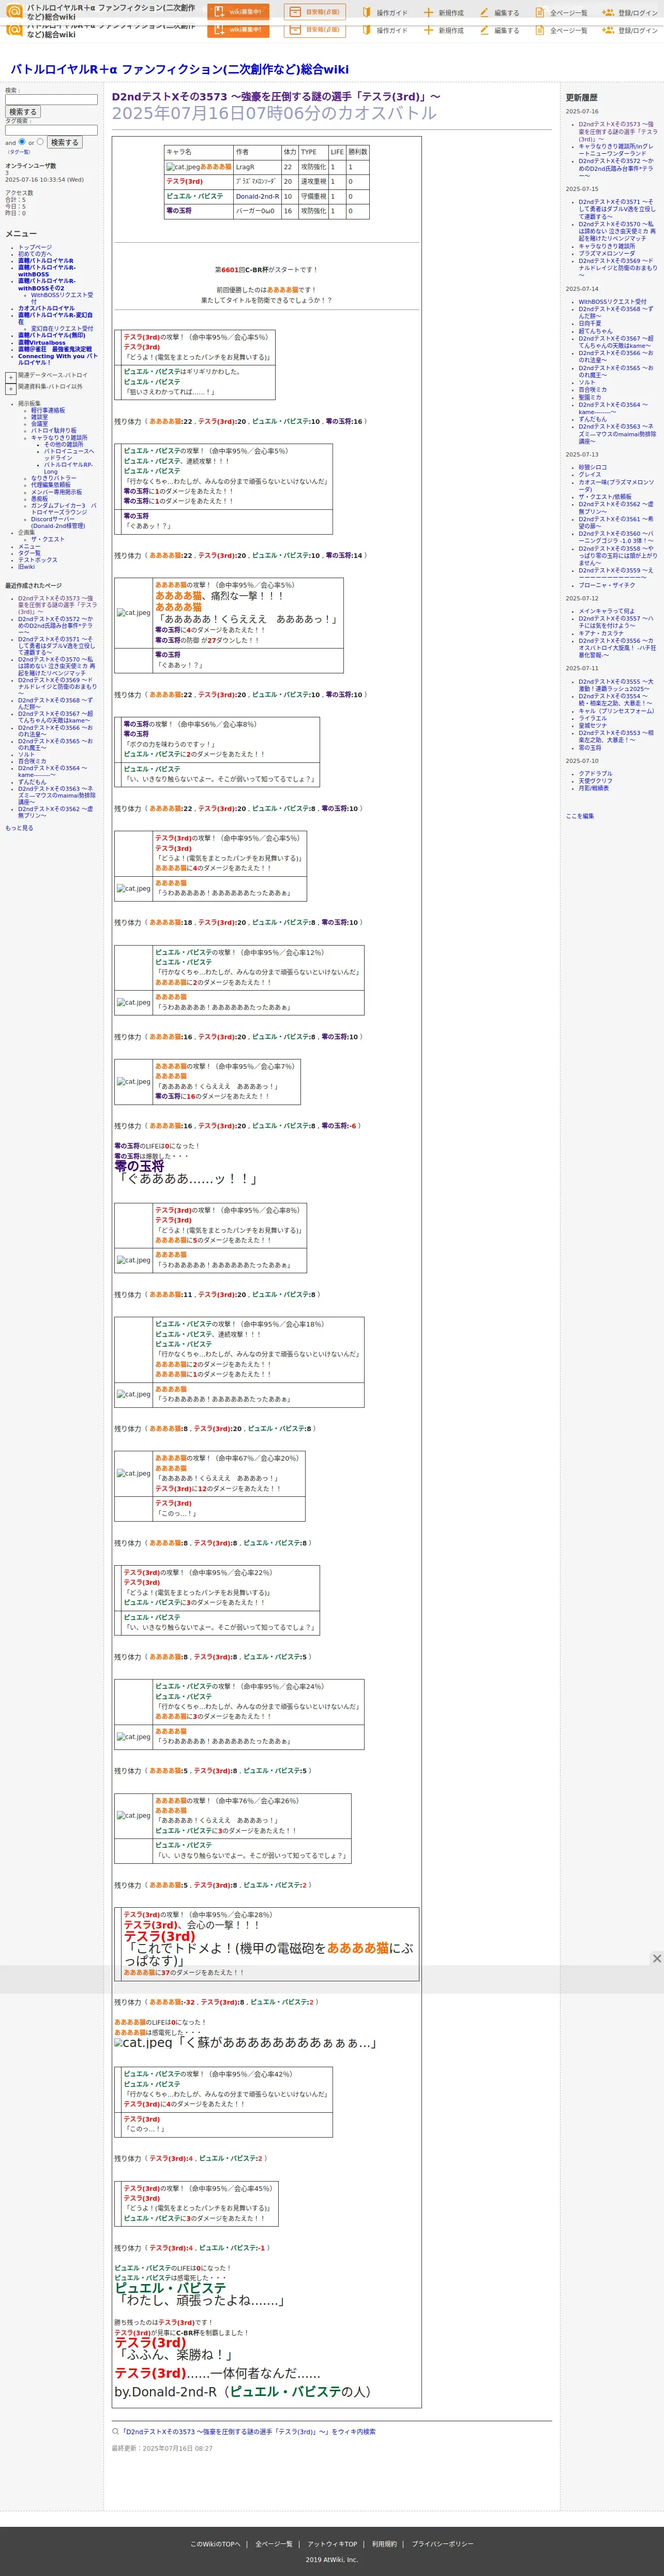Viewport: 664px width, 2576px height.
Task: Click the 検索する button under the keyword field
Action: (22, 112)
